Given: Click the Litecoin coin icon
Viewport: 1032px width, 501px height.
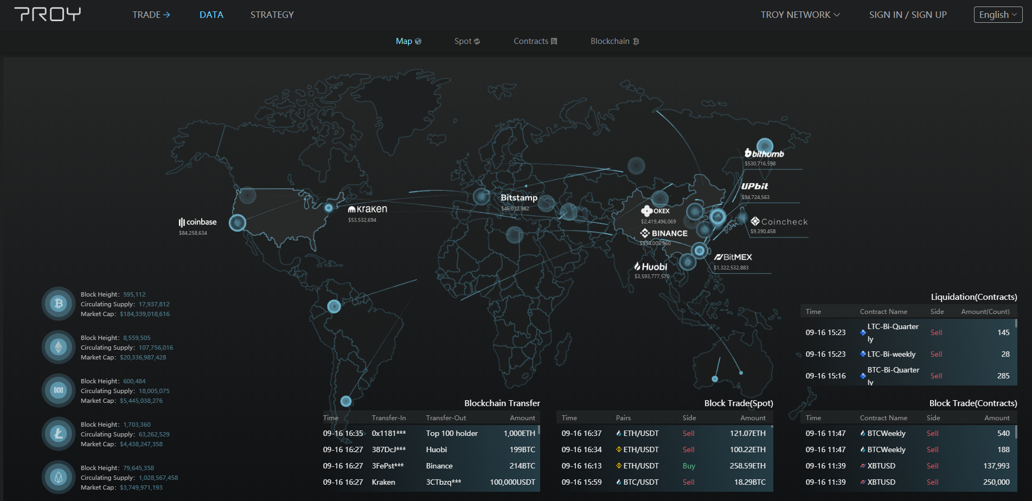Looking at the screenshot, I should [x=59, y=434].
